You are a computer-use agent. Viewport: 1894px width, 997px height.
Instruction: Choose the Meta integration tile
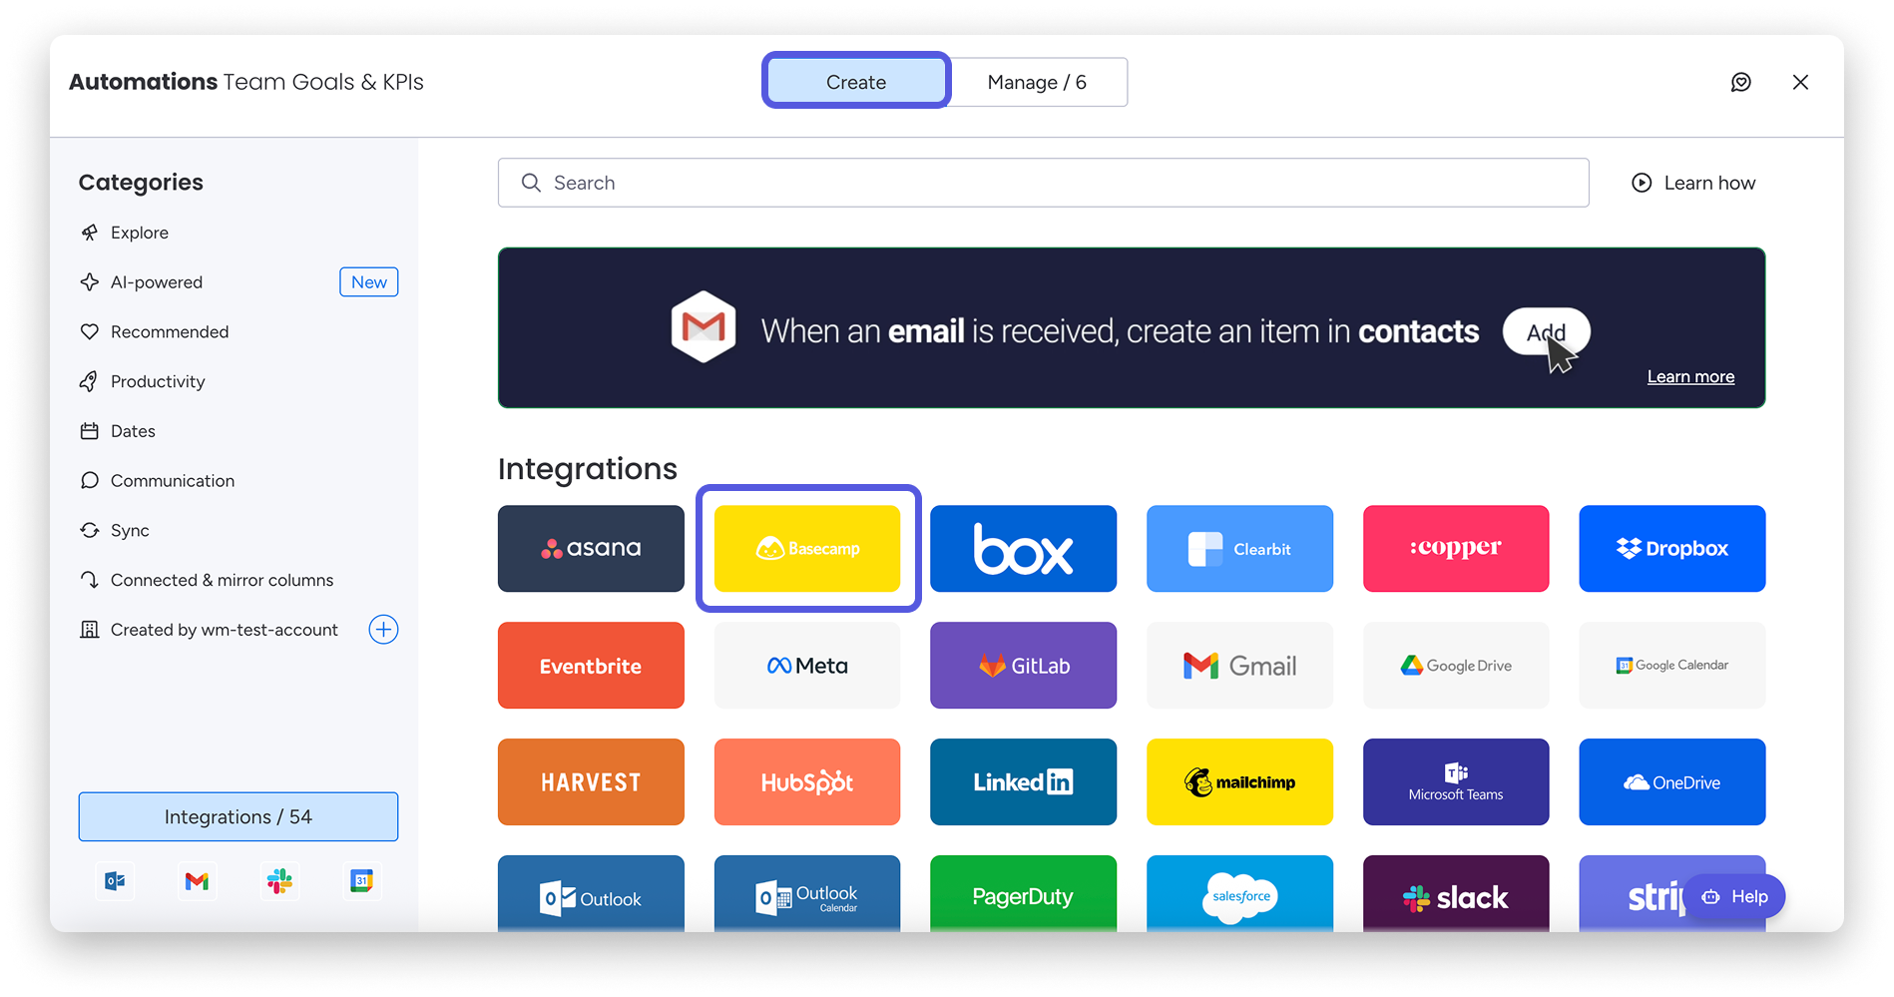tap(807, 665)
